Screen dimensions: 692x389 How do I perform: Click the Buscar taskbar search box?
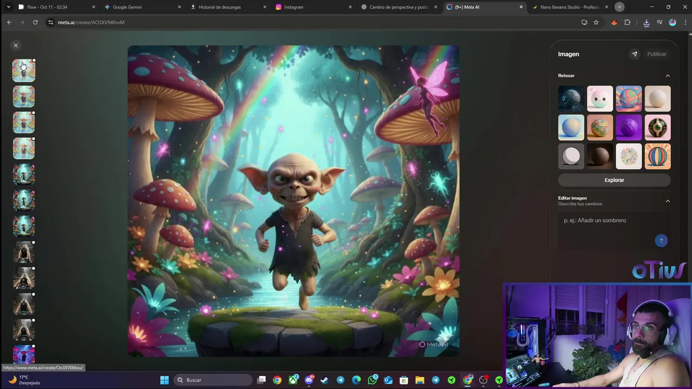[214, 380]
